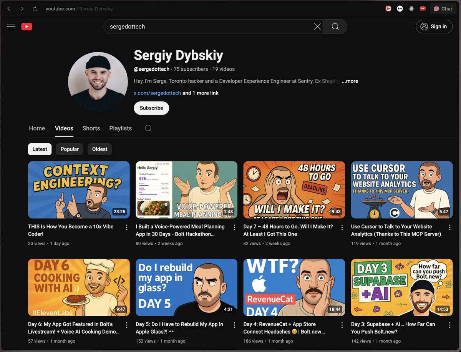This screenshot has height=352, width=461.
Task: Sort videos by Oldest
Action: click(99, 149)
